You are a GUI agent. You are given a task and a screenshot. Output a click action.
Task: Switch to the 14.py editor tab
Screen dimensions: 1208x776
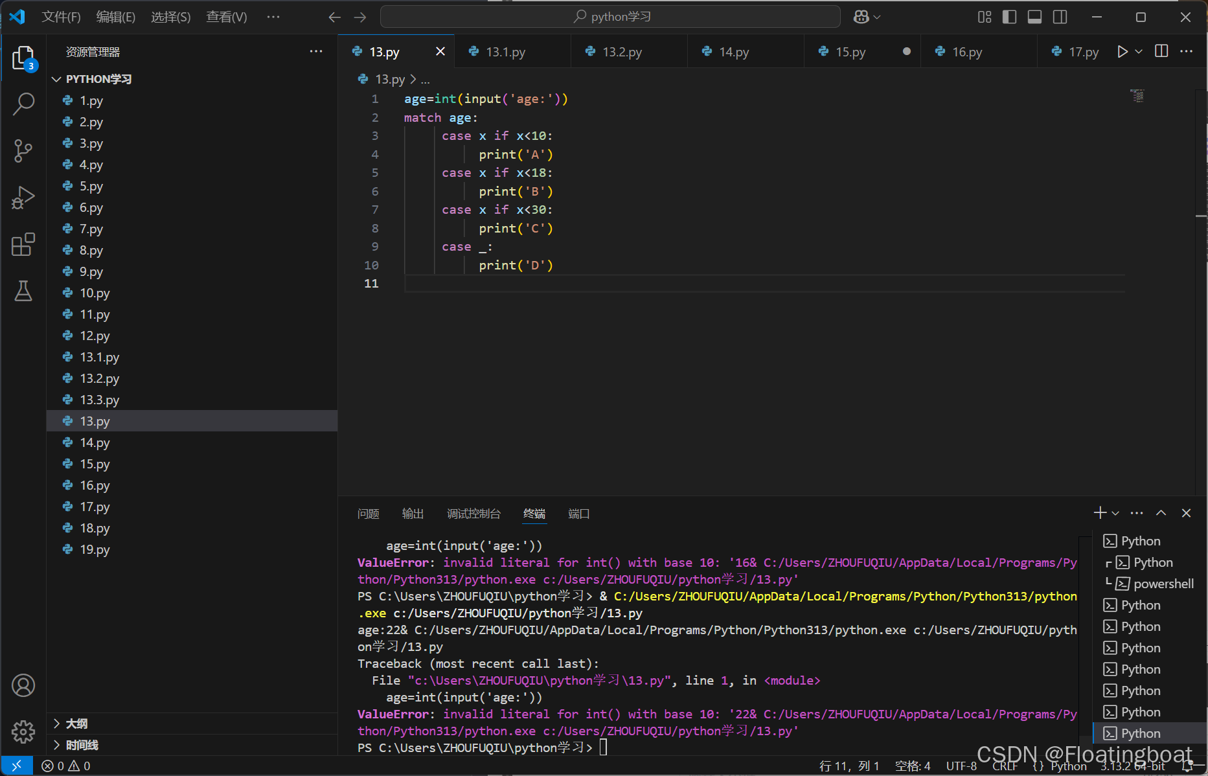point(734,52)
